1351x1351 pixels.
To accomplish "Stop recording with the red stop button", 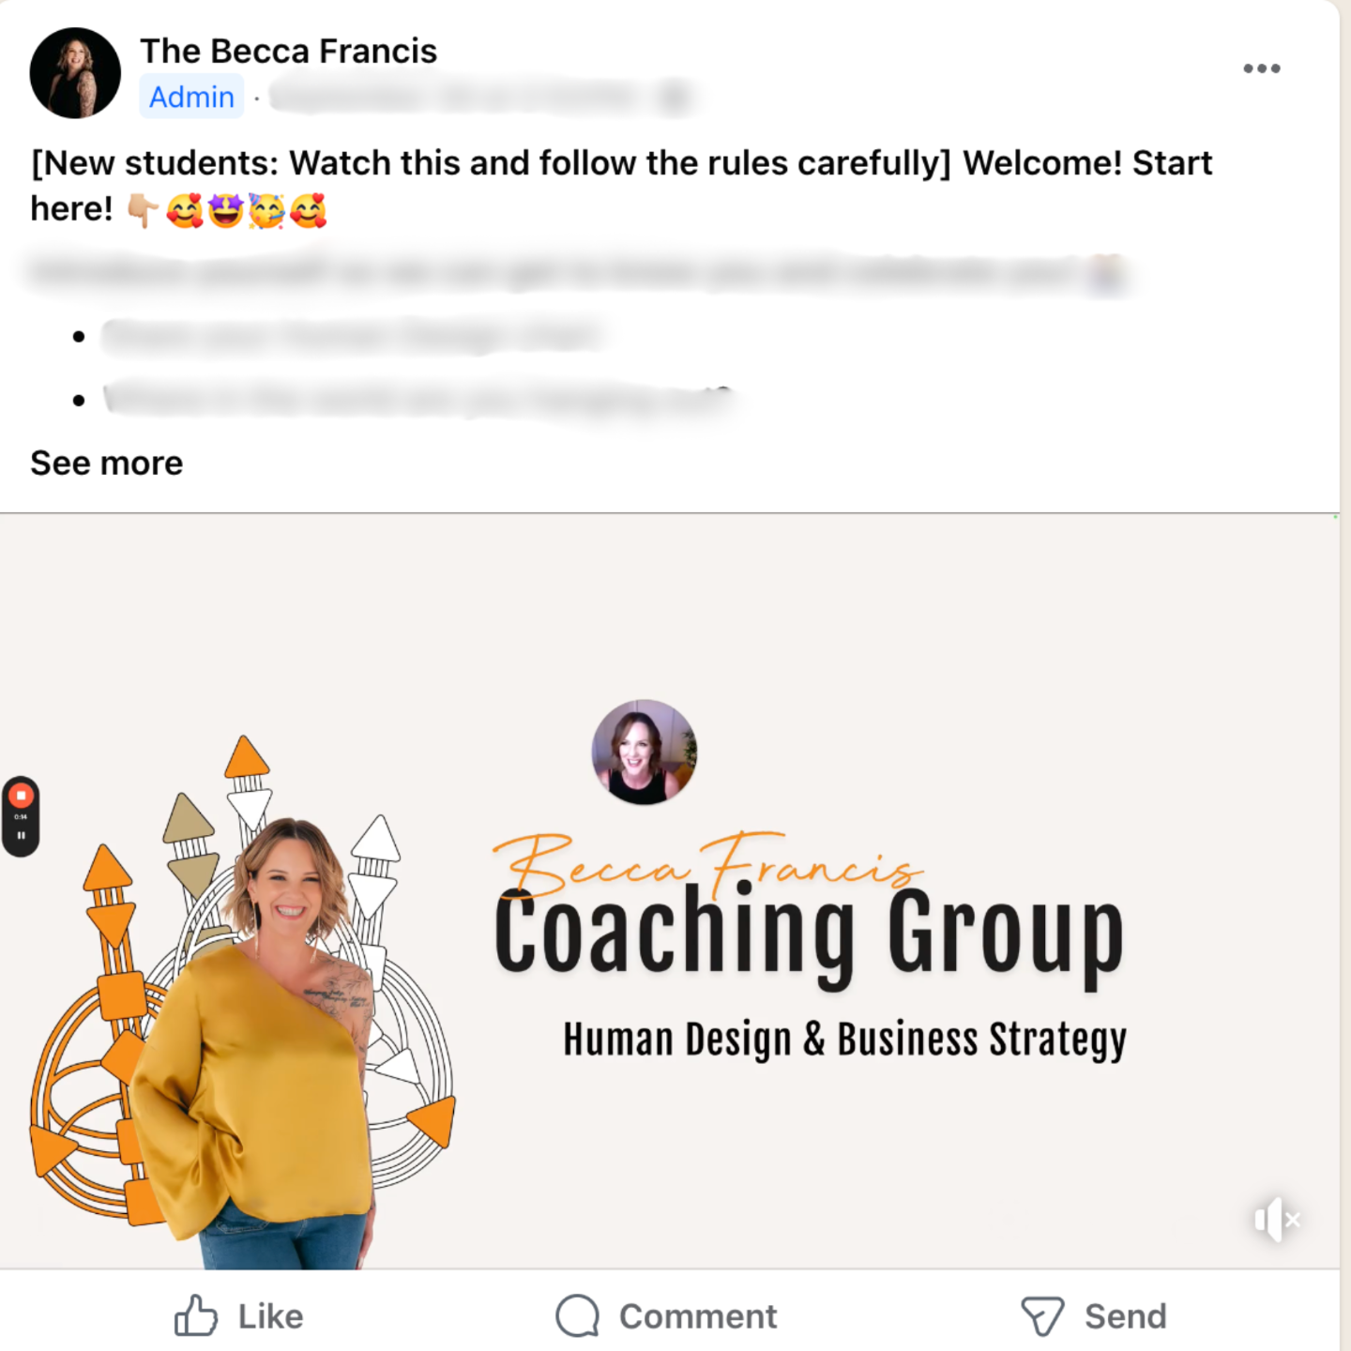I will click(21, 796).
